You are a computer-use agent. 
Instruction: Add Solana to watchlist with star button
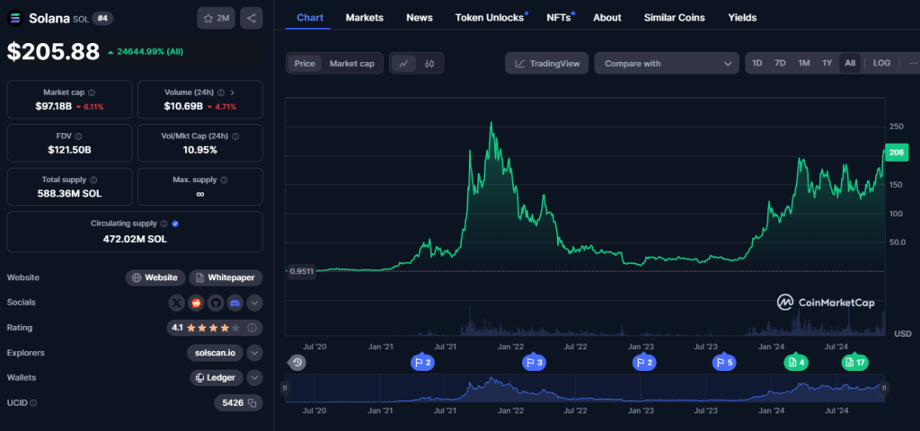coord(216,18)
